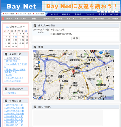Open the マイフレンド tab

point(20,19)
